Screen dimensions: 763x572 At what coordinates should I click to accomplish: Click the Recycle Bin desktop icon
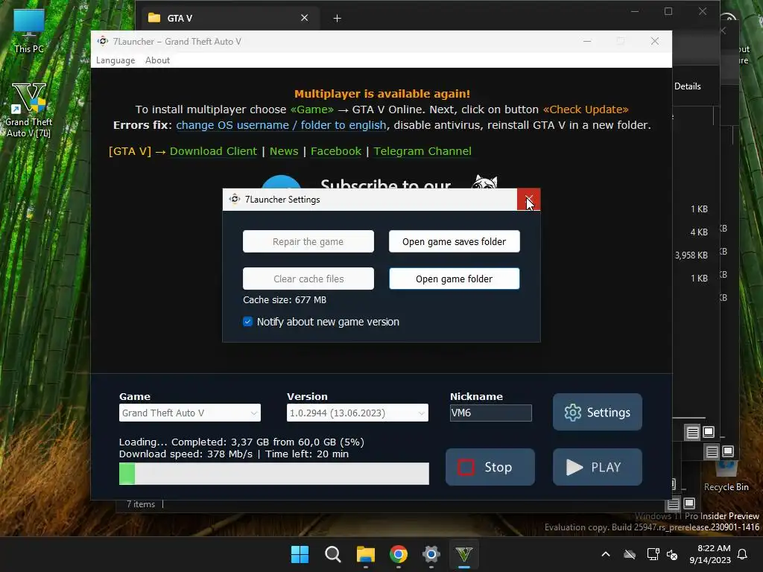point(726,477)
